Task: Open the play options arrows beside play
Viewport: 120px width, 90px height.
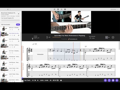Action: point(50,37)
